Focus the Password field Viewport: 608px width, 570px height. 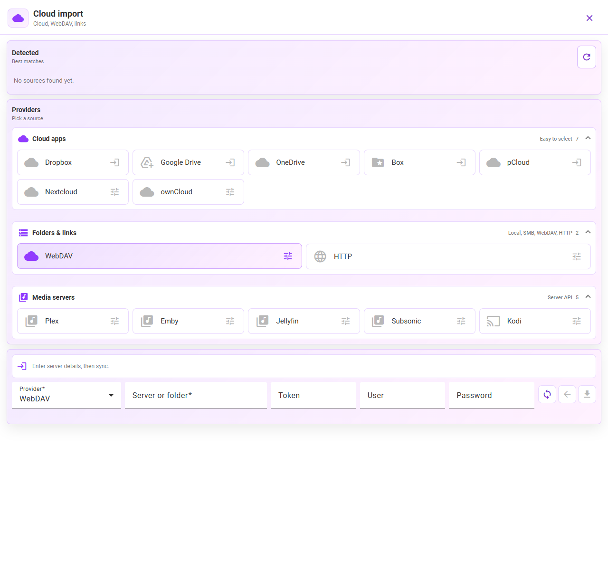pyautogui.click(x=492, y=395)
